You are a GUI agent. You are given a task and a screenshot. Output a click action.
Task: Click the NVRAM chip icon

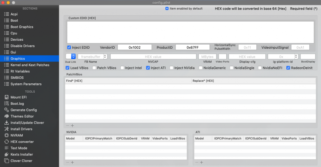click(x=6, y=135)
